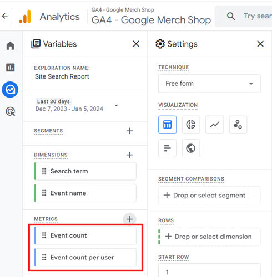Grab the Event count drag handle
Viewport: 272px width, 277px height.
pos(44,235)
